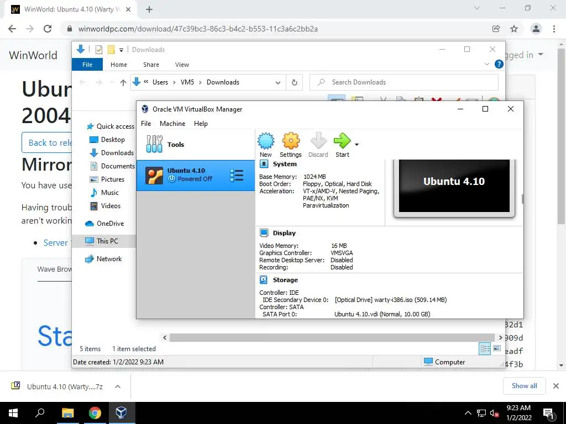This screenshot has height=424, width=566.
Task: Open VirtualBox Help menu
Action: 201,124
